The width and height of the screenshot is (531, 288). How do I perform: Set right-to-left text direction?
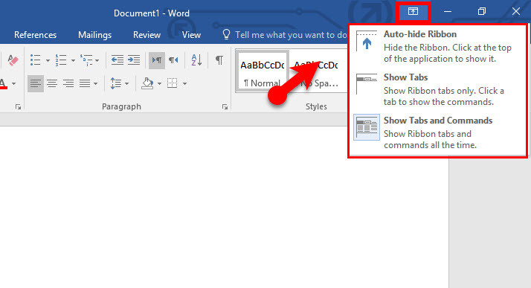point(173,60)
